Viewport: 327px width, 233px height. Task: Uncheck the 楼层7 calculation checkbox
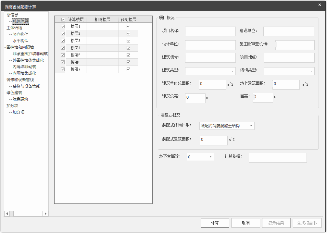(63, 69)
